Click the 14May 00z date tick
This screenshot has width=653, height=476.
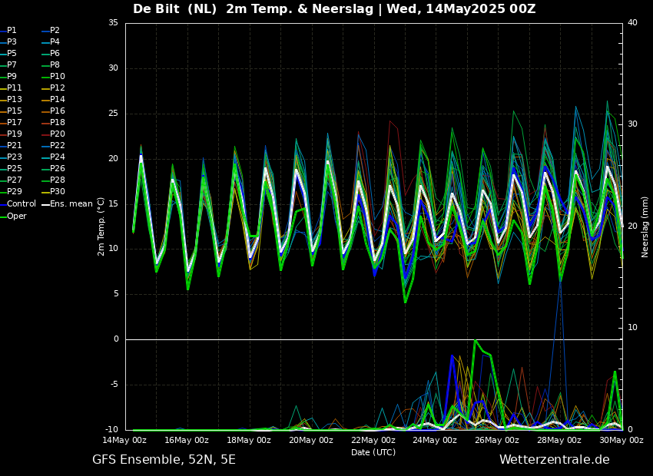pos(124,440)
